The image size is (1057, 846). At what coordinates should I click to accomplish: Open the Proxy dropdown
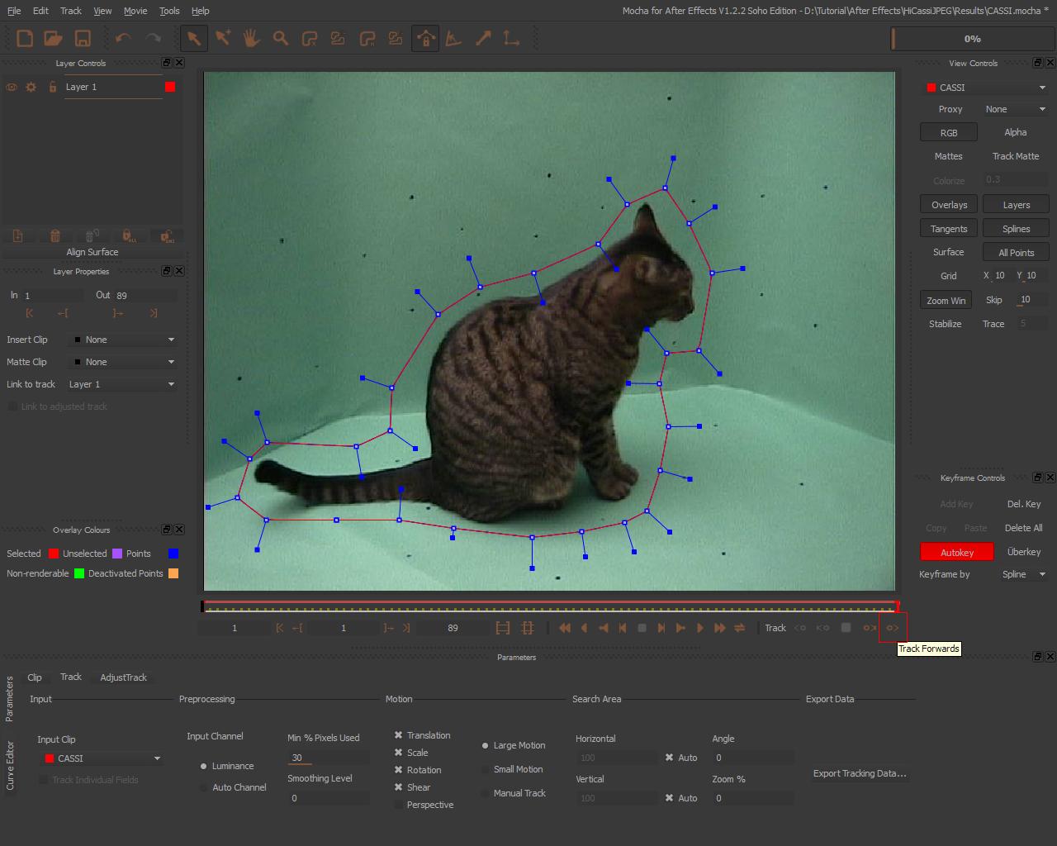coord(1015,109)
